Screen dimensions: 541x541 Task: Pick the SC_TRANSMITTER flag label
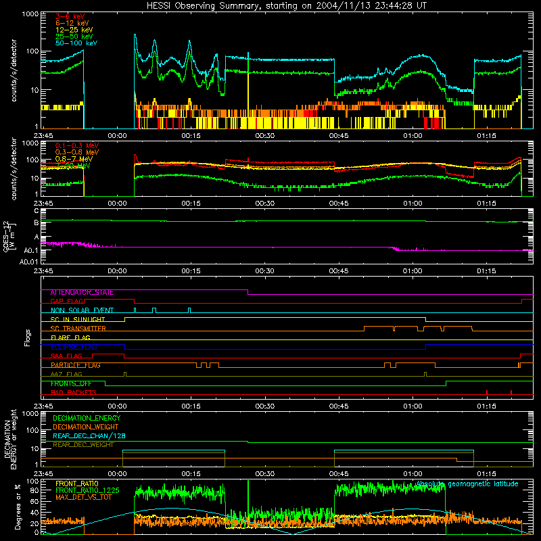point(78,329)
